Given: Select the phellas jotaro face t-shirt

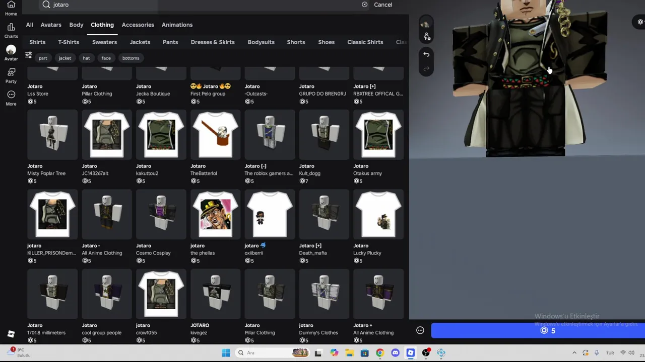Looking at the screenshot, I should coord(216,215).
